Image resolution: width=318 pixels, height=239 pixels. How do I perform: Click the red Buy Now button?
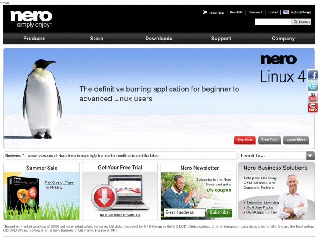click(245, 140)
